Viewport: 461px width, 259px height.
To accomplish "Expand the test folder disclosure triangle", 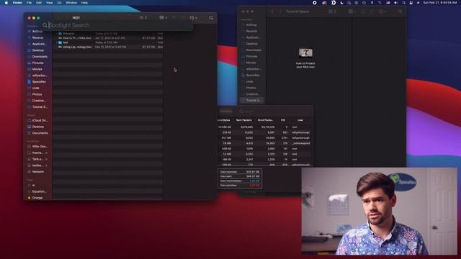I will (x=57, y=42).
